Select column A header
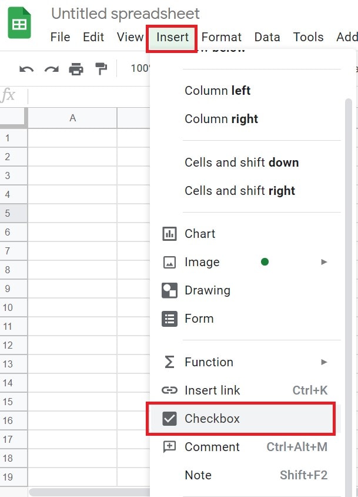358x497 pixels. [x=72, y=118]
